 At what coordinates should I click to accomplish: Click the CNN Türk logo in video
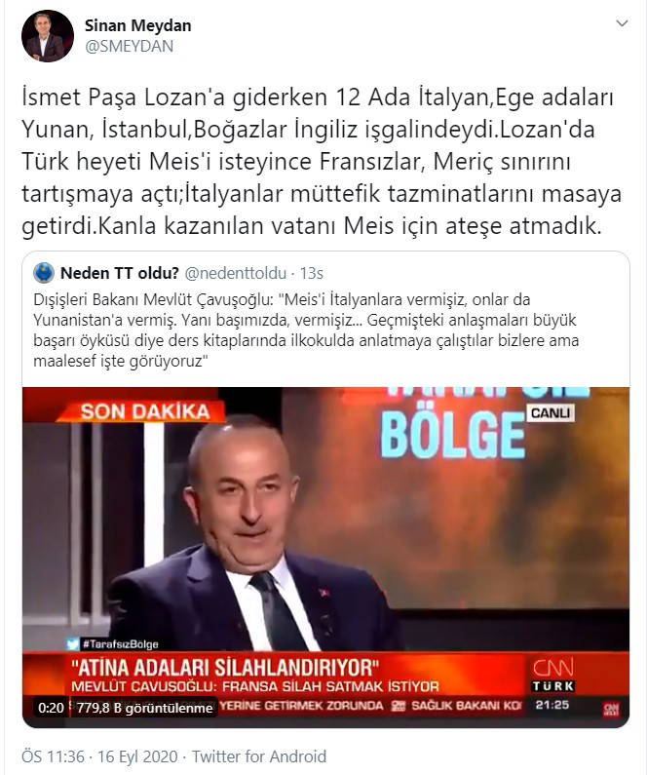[553, 676]
